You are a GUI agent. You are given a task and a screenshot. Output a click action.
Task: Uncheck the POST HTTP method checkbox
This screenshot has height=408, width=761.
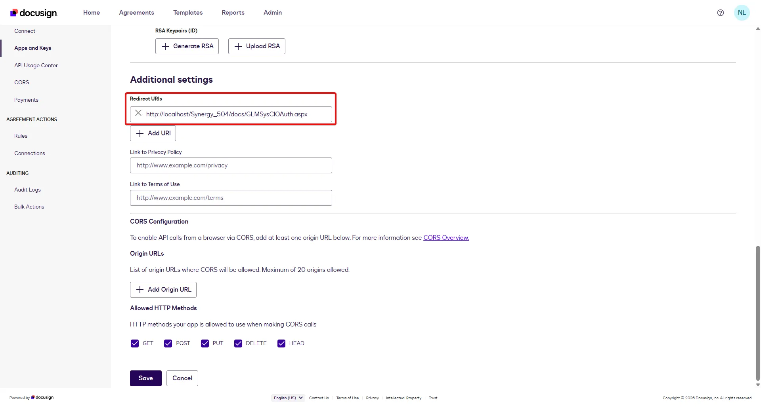[168, 343]
